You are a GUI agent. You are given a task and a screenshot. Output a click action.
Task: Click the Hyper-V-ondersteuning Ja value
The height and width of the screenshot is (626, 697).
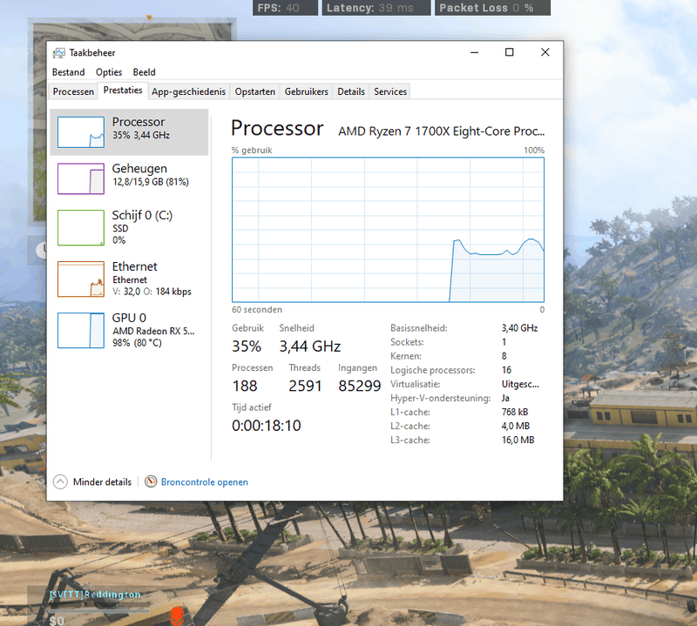pyautogui.click(x=505, y=398)
